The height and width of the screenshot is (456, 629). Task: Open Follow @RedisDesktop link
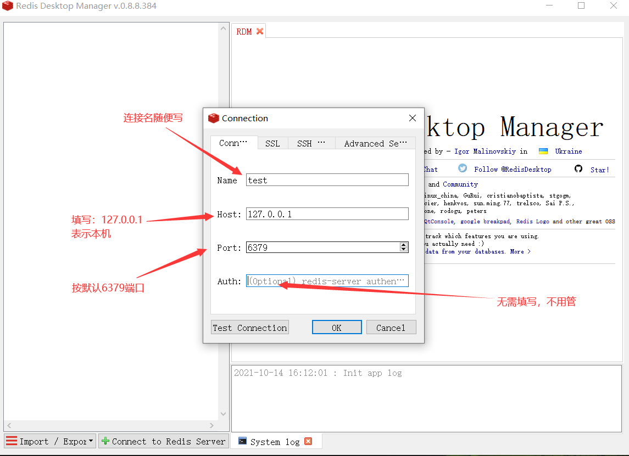pos(513,170)
